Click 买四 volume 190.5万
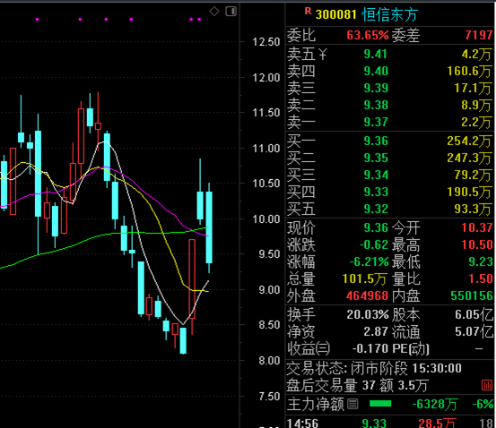Screen dimensions: 496x428 [470, 192]
